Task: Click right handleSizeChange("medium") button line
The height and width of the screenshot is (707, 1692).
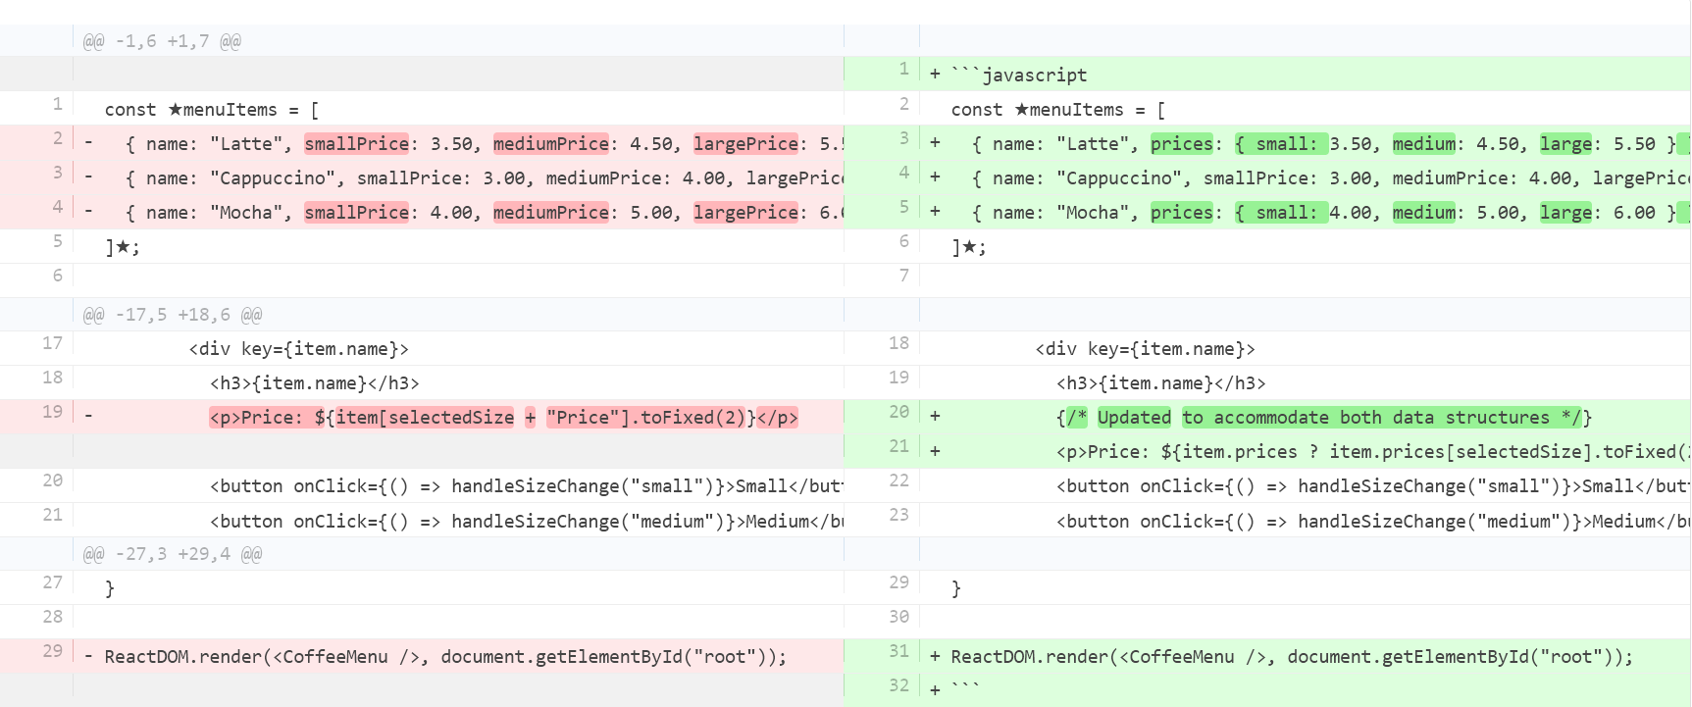Action: tap(1372, 522)
